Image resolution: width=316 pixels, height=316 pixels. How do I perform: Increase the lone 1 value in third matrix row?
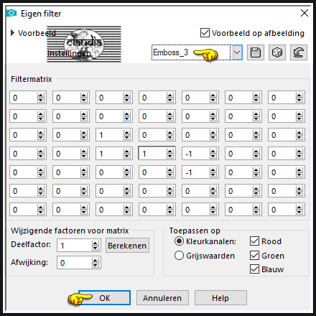click(126, 132)
